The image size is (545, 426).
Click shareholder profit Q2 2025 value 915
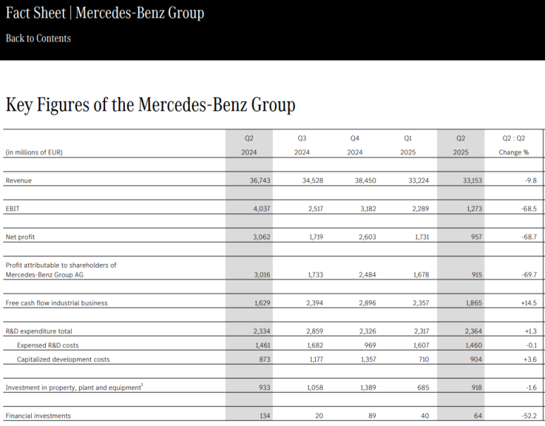477,275
